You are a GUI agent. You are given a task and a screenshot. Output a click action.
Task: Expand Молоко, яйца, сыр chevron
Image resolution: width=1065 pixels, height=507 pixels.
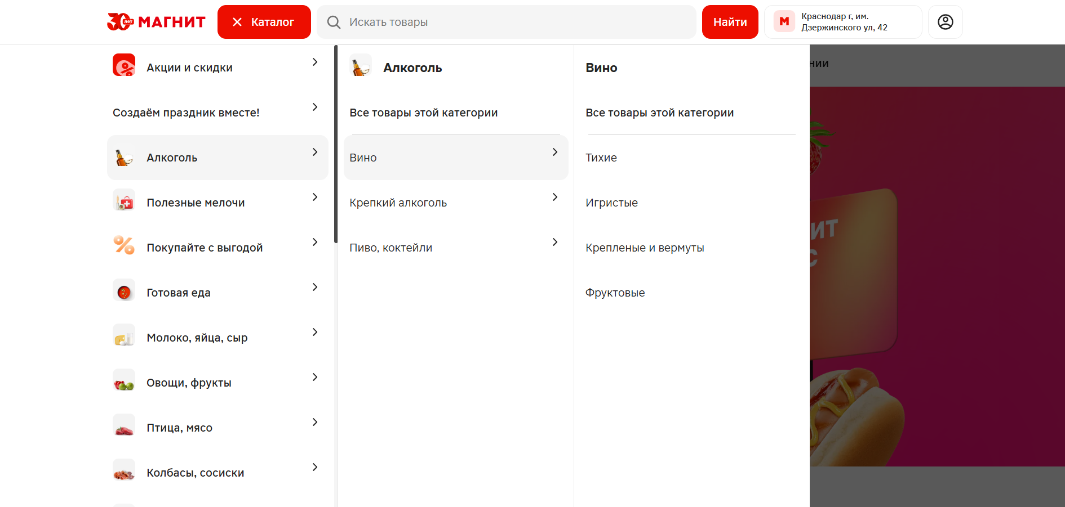coord(315,332)
